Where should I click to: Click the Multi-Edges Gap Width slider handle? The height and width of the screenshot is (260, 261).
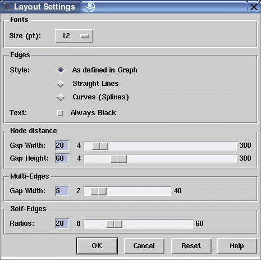point(98,191)
